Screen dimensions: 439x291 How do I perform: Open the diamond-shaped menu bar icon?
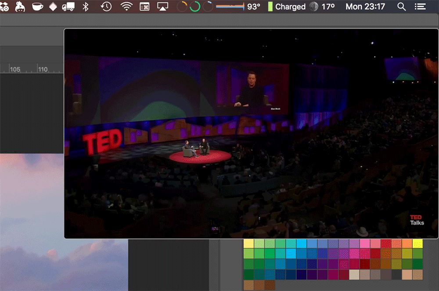53,7
